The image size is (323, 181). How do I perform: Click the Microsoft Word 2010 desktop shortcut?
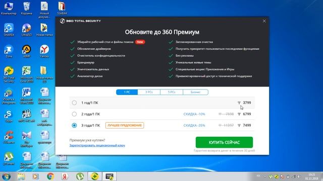tap(27, 96)
